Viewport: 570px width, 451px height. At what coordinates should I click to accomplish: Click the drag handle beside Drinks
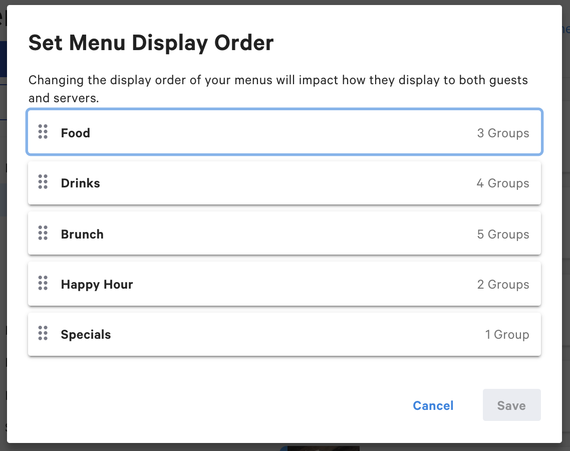point(43,182)
